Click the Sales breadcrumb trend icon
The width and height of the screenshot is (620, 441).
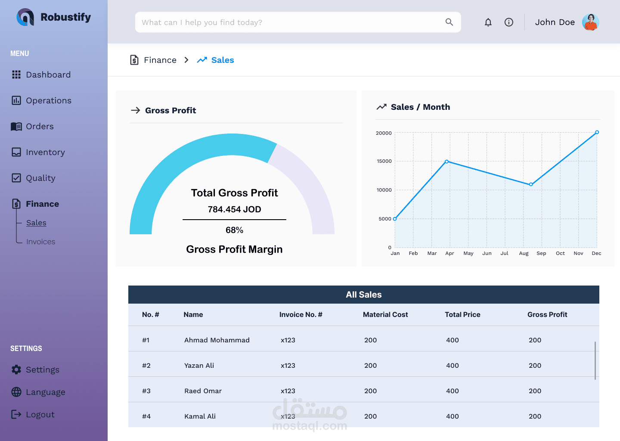pos(202,60)
